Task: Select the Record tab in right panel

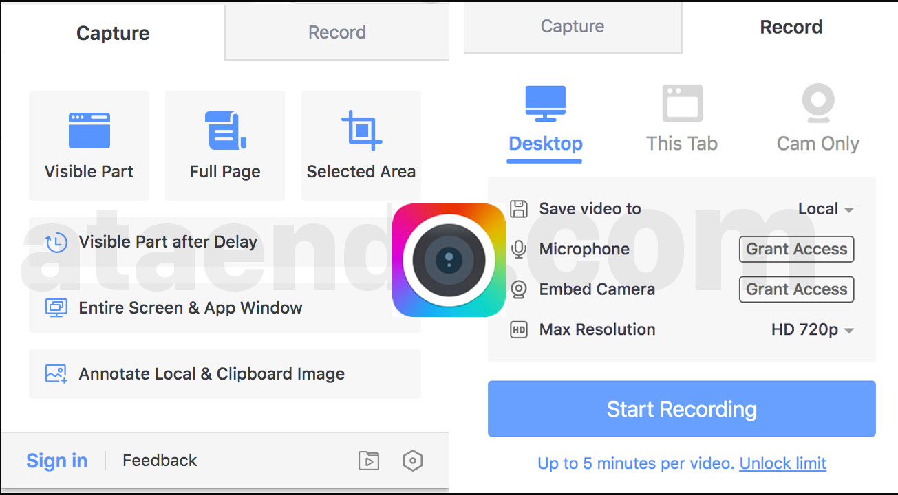Action: [x=791, y=27]
